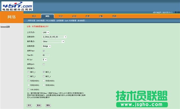
Task: Click the 绑定端口 label text
Action: point(31,68)
